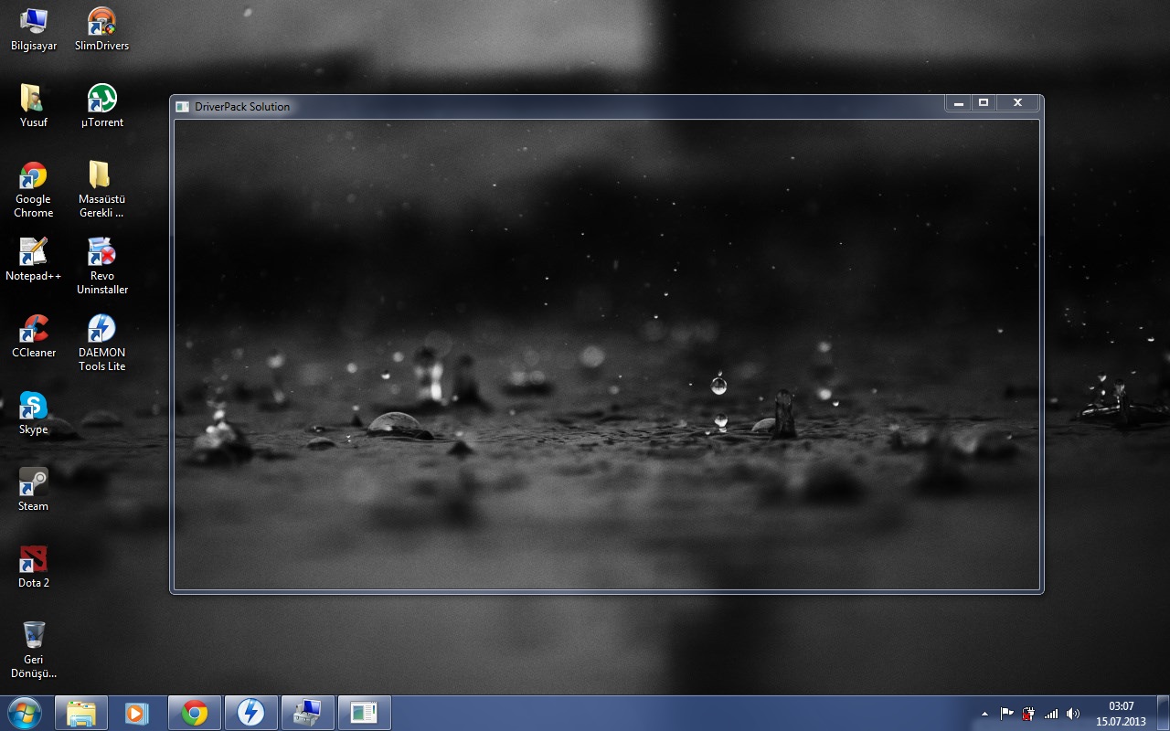Select the Steam desktop shortcut

[34, 490]
